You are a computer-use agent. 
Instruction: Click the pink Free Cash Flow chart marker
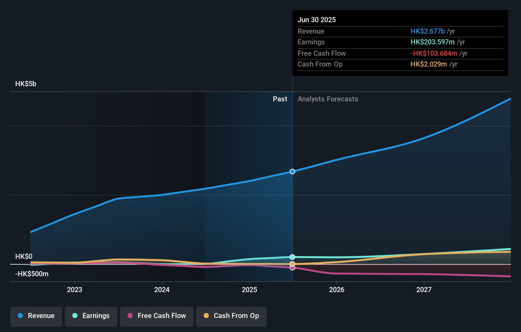[x=292, y=268]
